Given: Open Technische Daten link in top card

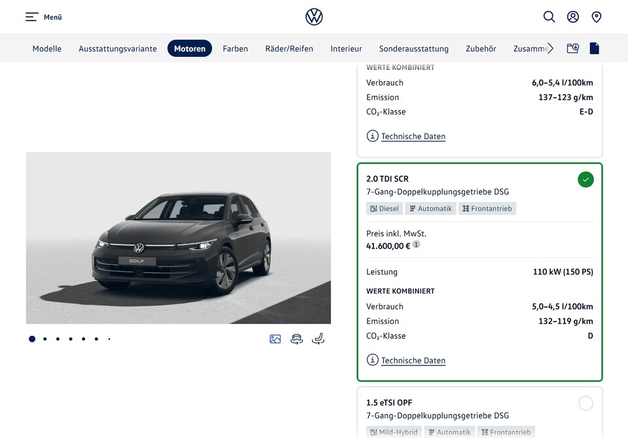Looking at the screenshot, I should point(413,136).
